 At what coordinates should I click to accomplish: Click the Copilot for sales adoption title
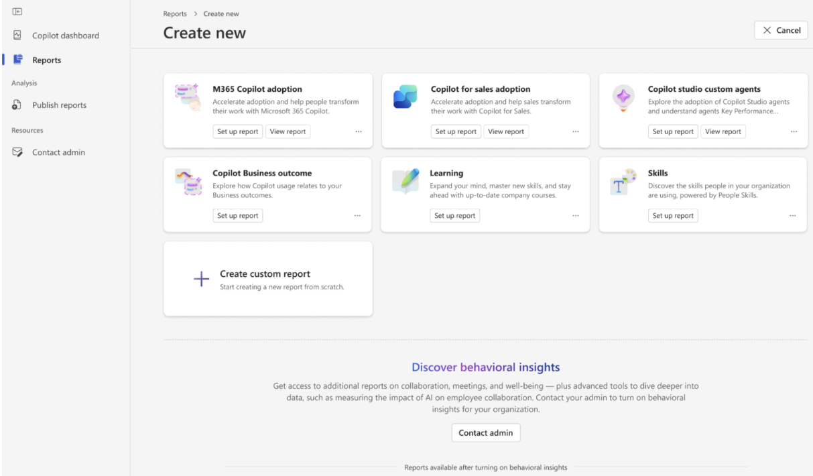pyautogui.click(x=481, y=89)
